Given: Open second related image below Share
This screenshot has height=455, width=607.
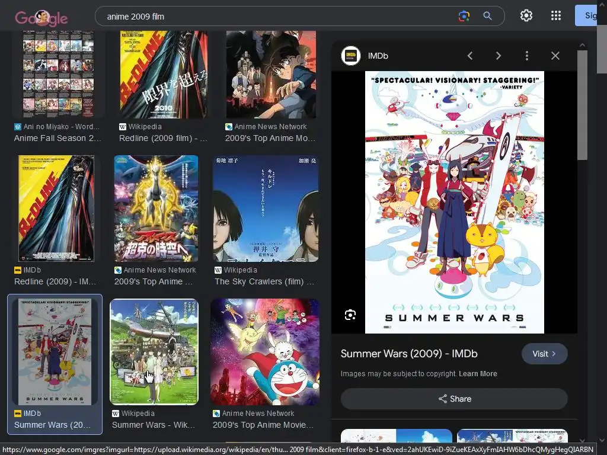Looking at the screenshot, I should coord(513,436).
